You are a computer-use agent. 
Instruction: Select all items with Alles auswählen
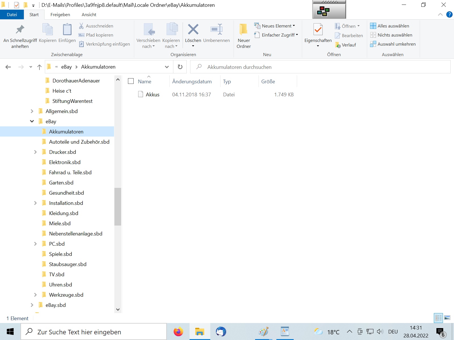pyautogui.click(x=390, y=26)
